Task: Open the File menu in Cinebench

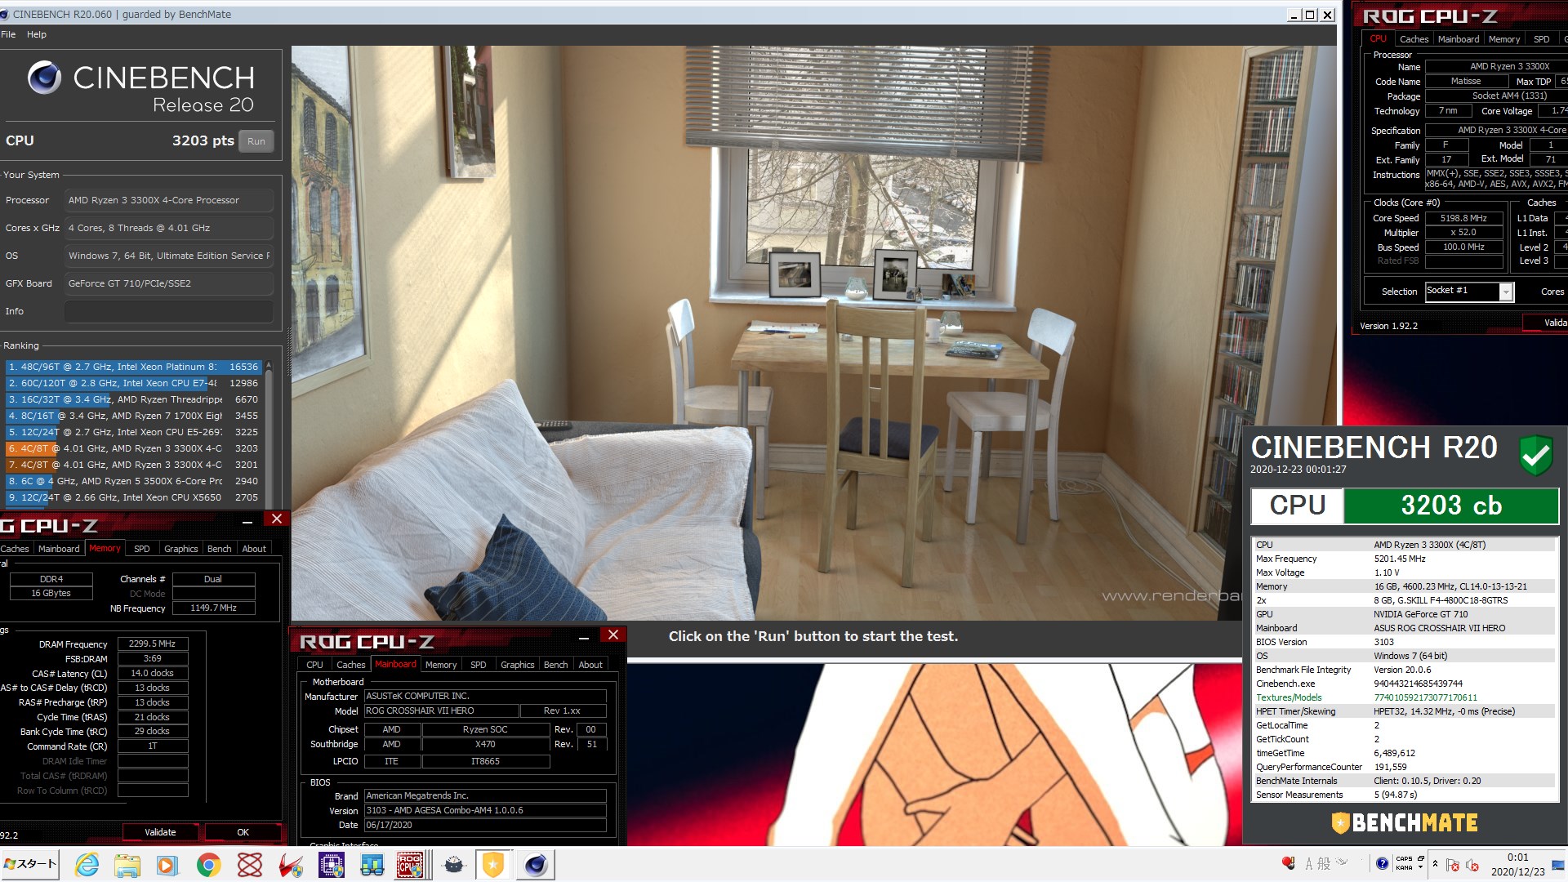Action: [x=8, y=34]
